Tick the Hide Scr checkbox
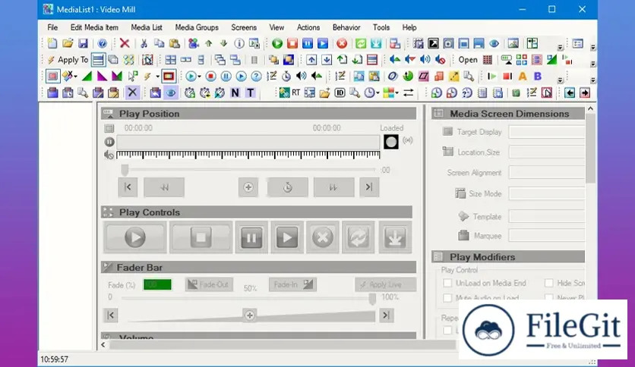This screenshot has width=635, height=367. [x=549, y=283]
